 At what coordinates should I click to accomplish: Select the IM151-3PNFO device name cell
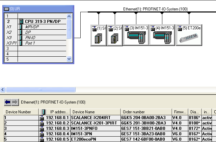(96, 129)
